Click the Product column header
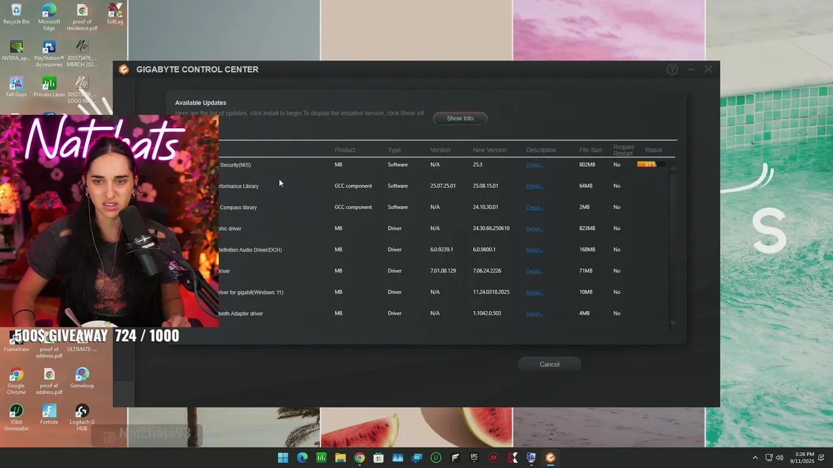 [x=345, y=150]
